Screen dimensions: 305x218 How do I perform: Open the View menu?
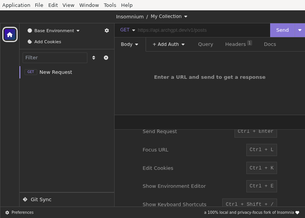coord(68,5)
